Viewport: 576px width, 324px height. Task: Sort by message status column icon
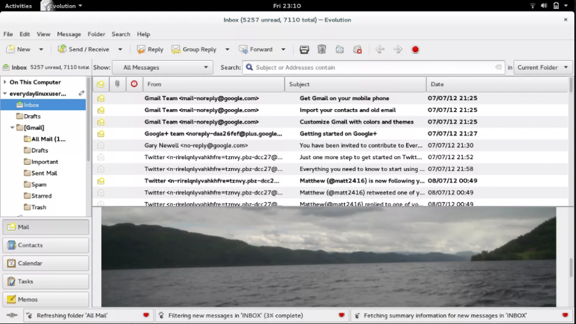[x=101, y=84]
